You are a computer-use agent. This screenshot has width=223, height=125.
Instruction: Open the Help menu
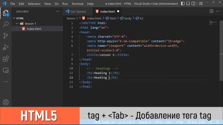point(90,4)
